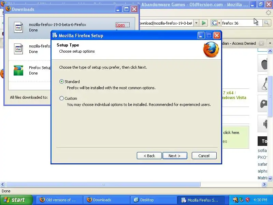This screenshot has width=273, height=205.
Task: Click the setup dialog title bar icon
Action: coord(55,36)
